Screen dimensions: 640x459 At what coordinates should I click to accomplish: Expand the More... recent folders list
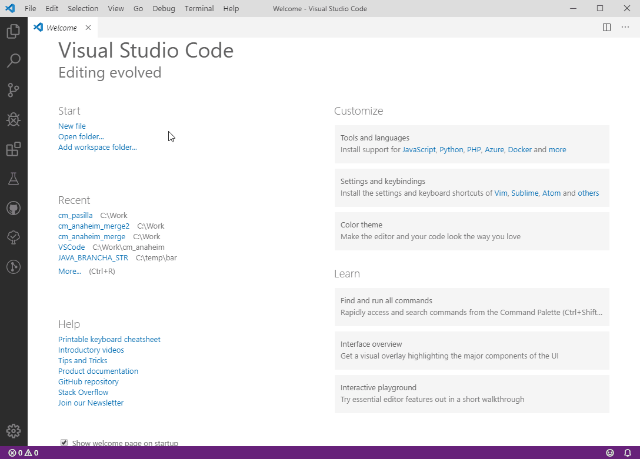point(69,272)
